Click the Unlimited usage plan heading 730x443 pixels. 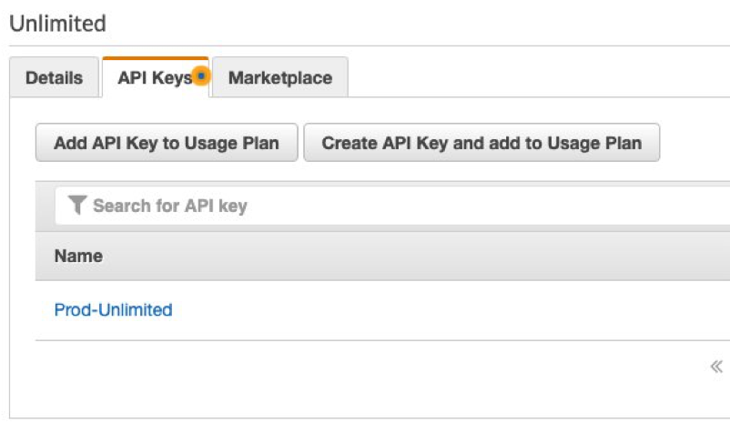coord(57,23)
